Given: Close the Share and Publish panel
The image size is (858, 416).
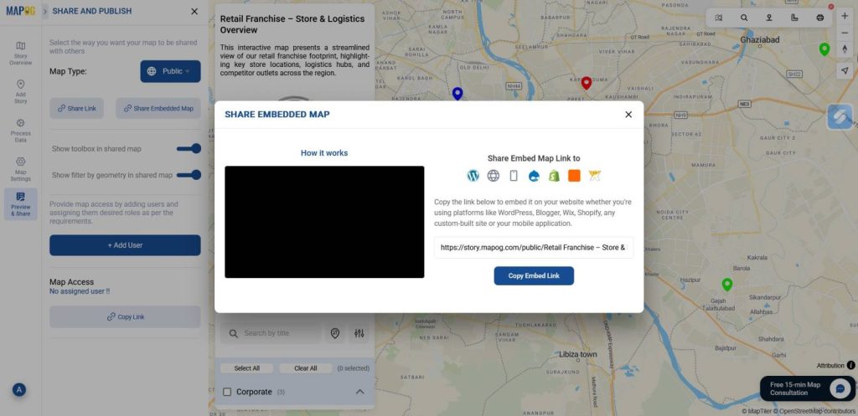Looking at the screenshot, I should click(x=194, y=11).
